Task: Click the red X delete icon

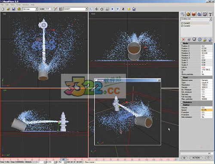Action: (x=183, y=39)
